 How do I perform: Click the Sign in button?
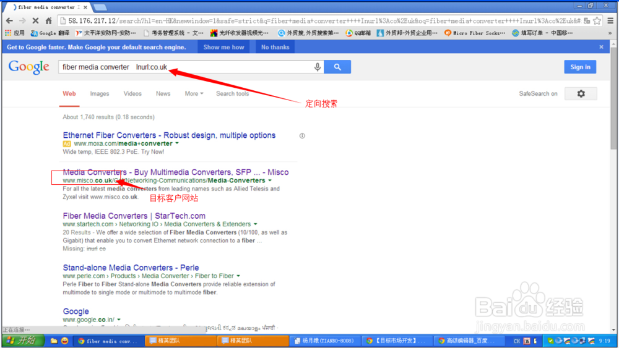pyautogui.click(x=581, y=67)
